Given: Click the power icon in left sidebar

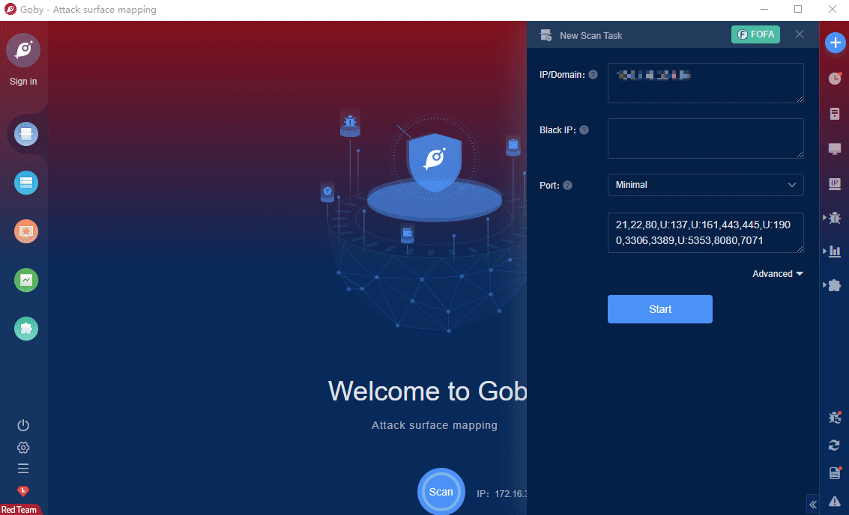Looking at the screenshot, I should click(x=23, y=425).
